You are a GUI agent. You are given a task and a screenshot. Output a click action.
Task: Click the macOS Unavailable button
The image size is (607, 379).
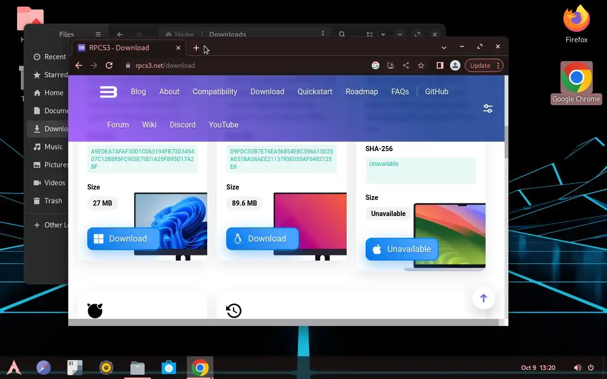coord(402,249)
